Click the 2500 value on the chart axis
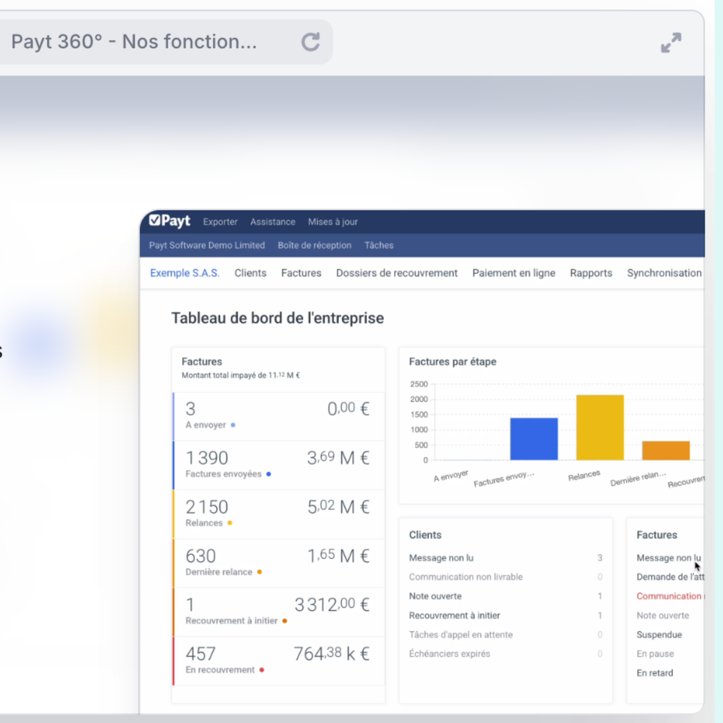Image resolution: width=723 pixels, height=723 pixels. coord(419,384)
